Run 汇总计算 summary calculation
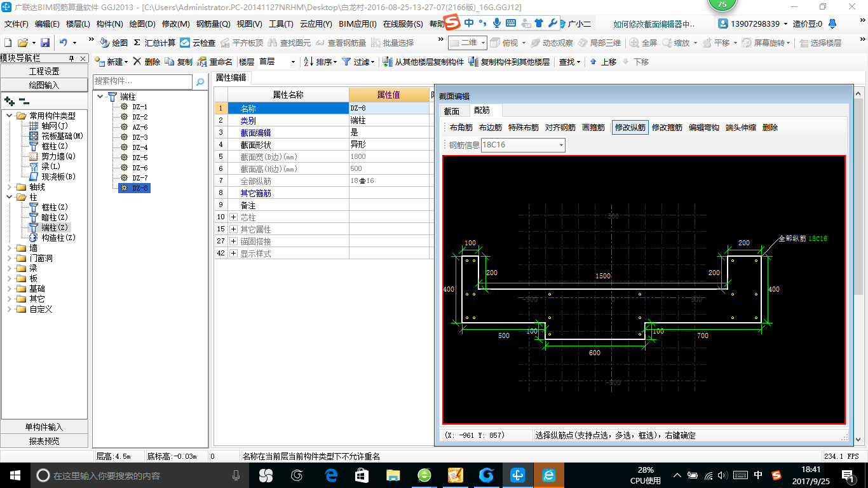 click(154, 43)
